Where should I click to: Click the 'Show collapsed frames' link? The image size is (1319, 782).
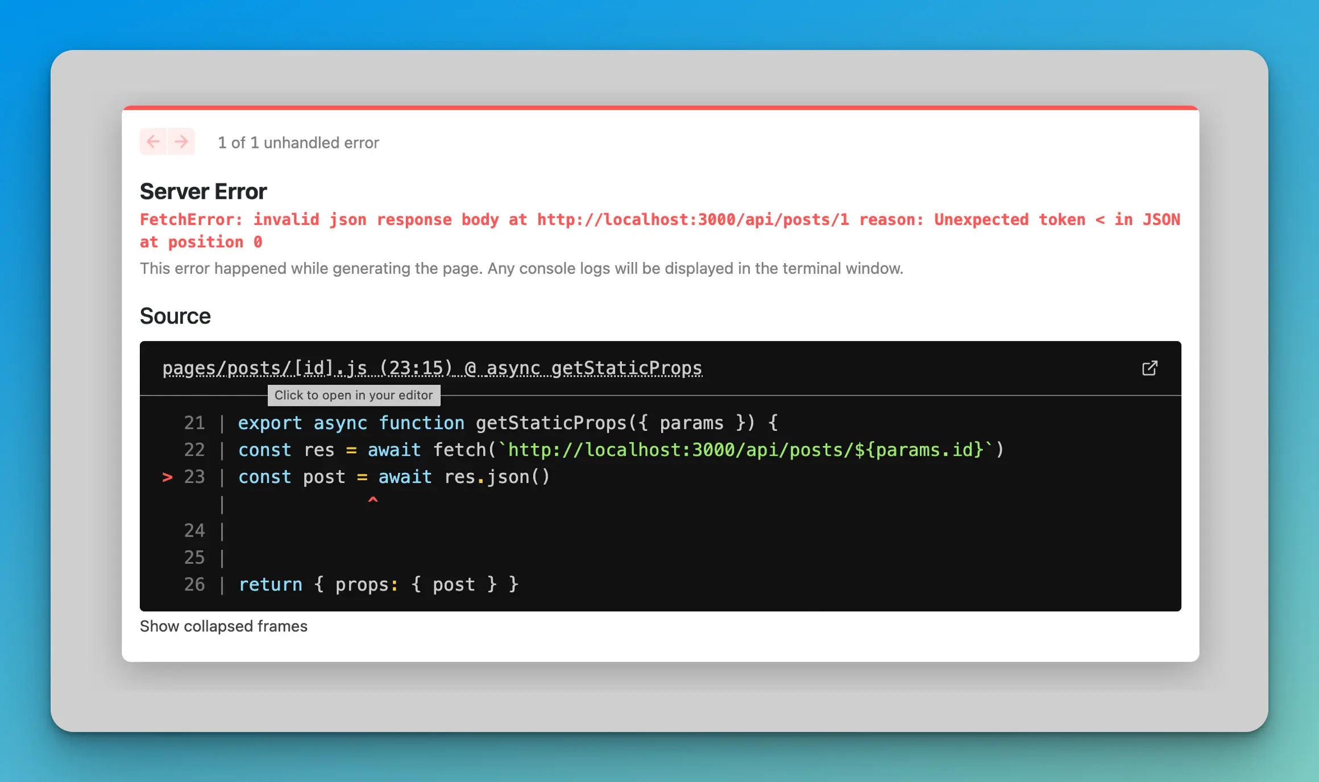click(x=223, y=626)
